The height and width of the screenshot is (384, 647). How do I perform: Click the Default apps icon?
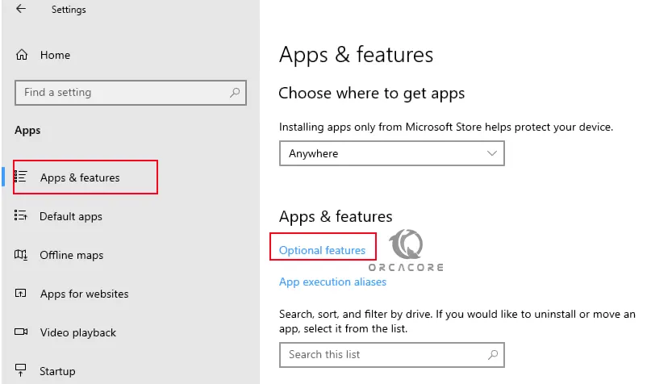pos(21,215)
